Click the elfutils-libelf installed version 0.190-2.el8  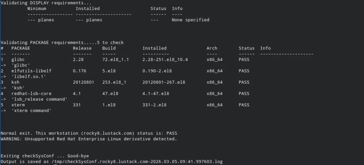click(x=157, y=71)
